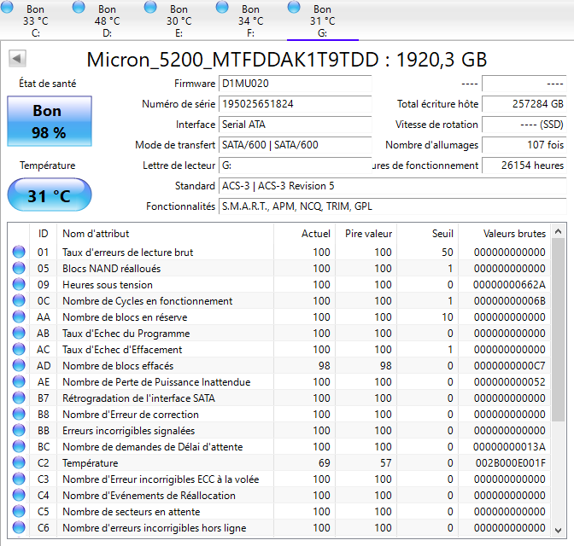Click the Pire valeur column header
574x546 pixels.
coord(366,233)
